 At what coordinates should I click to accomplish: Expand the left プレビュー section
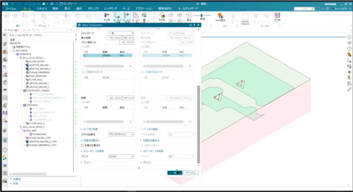coord(86,162)
